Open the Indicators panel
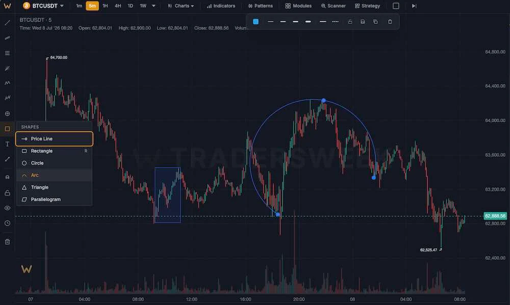The width and height of the screenshot is (510, 305). tap(221, 6)
